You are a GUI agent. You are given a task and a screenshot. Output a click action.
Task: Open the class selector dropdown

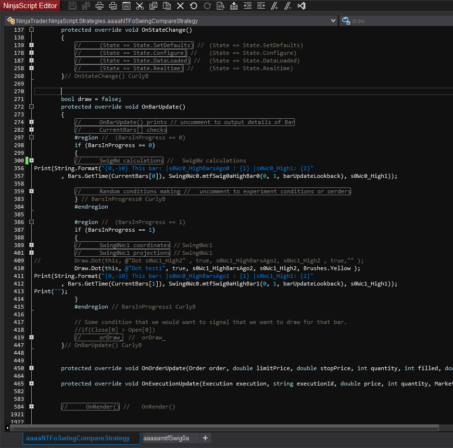point(333,21)
